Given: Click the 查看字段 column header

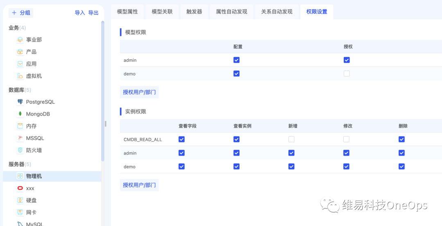Looking at the screenshot, I should click(x=187, y=126).
